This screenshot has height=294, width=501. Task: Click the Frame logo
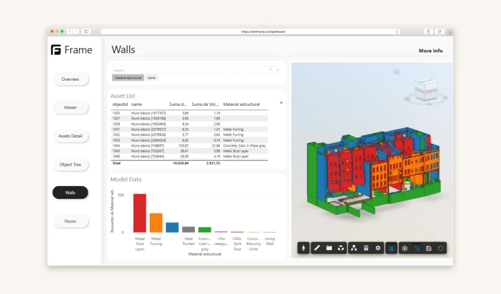72,50
